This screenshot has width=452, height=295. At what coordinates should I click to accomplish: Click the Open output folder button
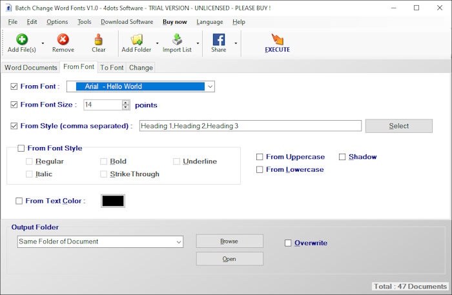click(230, 259)
